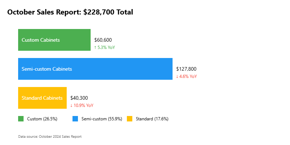
Task: Click the Standard Cabinets bar label text
Action: pos(42,98)
